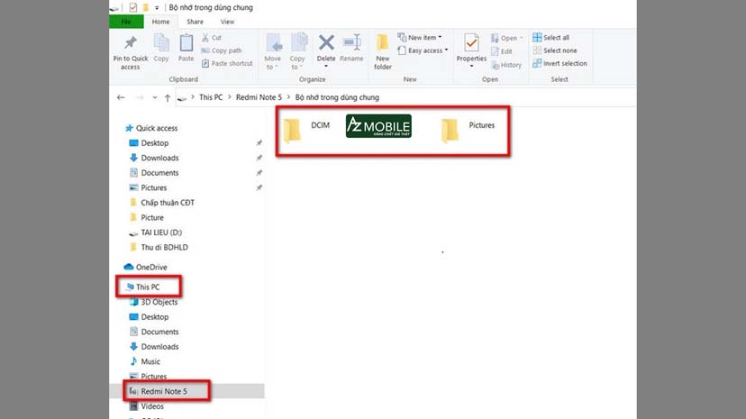Switch to the View ribbon tab
The height and width of the screenshot is (419, 746).
227,22
